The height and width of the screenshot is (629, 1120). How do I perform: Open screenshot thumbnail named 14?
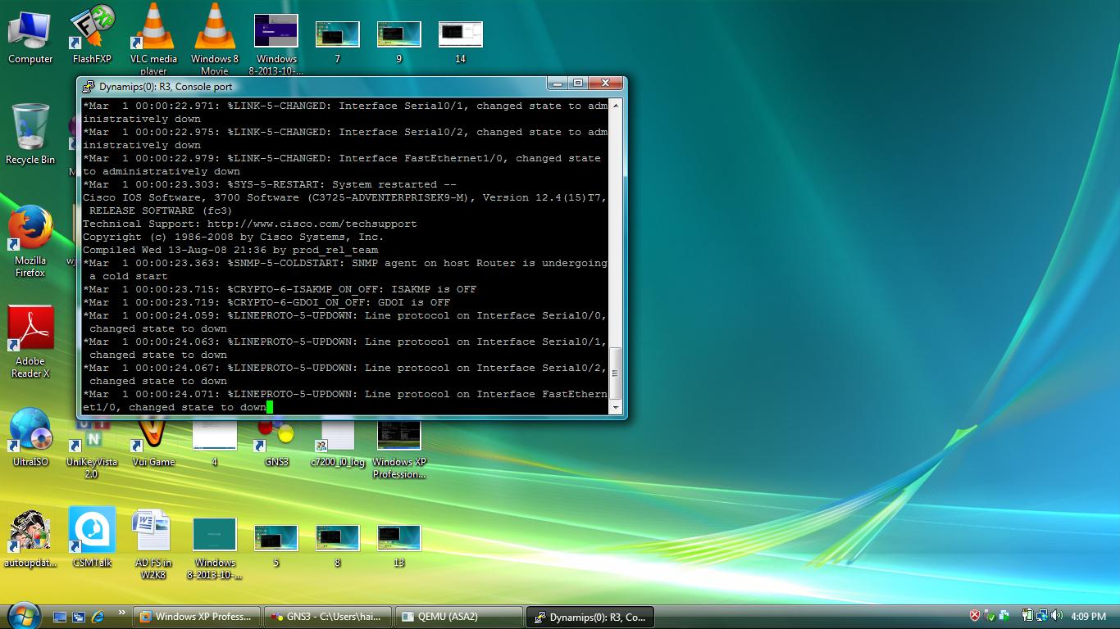[x=460, y=36]
